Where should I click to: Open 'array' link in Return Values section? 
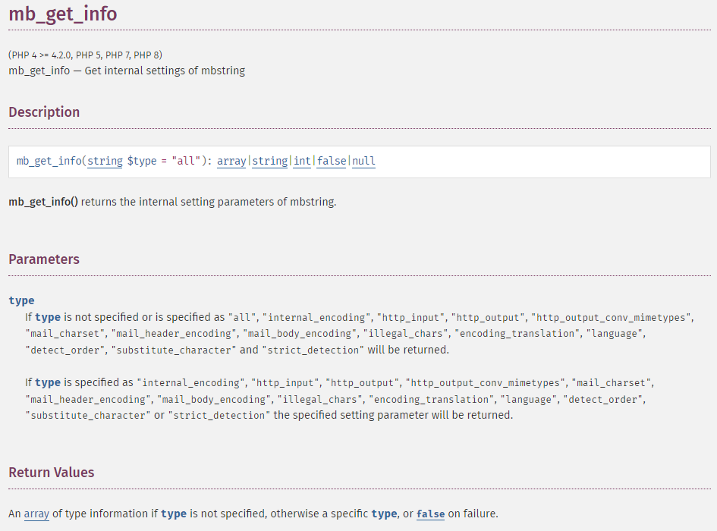pyautogui.click(x=36, y=514)
